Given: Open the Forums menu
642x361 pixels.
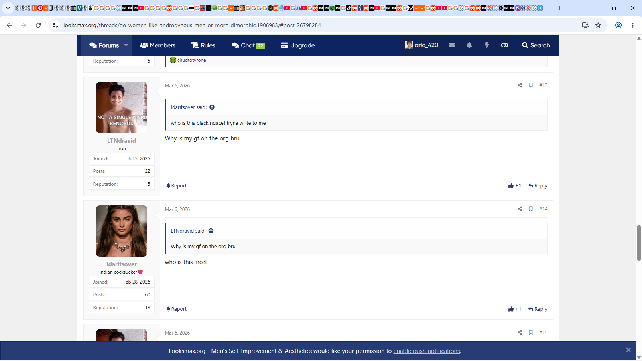Looking at the screenshot, I should [104, 45].
